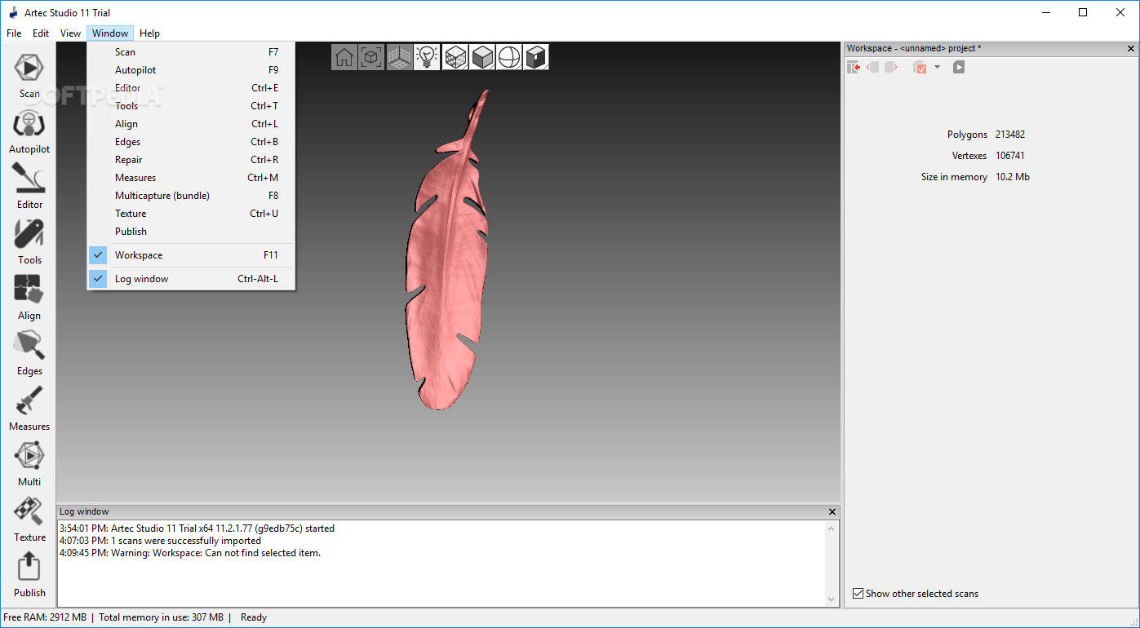The width and height of the screenshot is (1140, 628).
Task: Select the textured dotted cube render mode
Action: [x=455, y=57]
